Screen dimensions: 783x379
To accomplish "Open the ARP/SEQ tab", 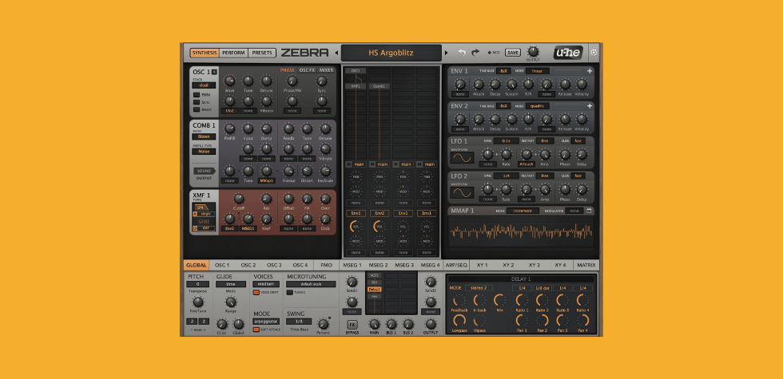I will (x=456, y=265).
